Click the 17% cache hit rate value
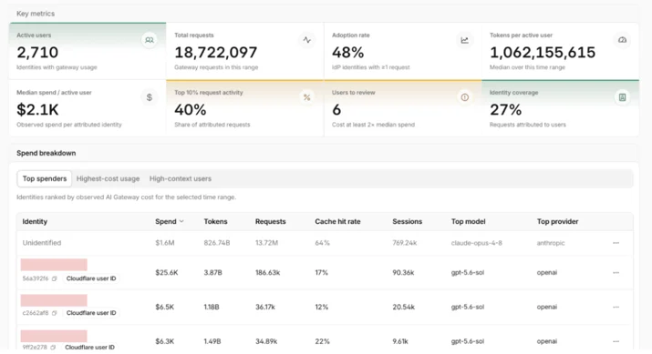 (321, 273)
